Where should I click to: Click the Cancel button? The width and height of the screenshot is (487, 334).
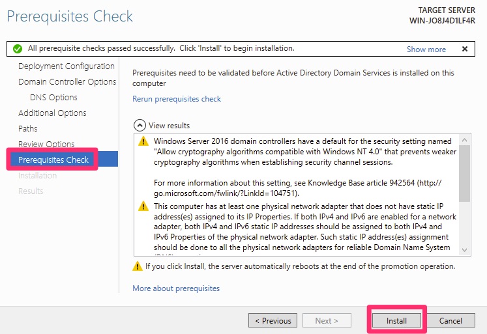click(450, 320)
